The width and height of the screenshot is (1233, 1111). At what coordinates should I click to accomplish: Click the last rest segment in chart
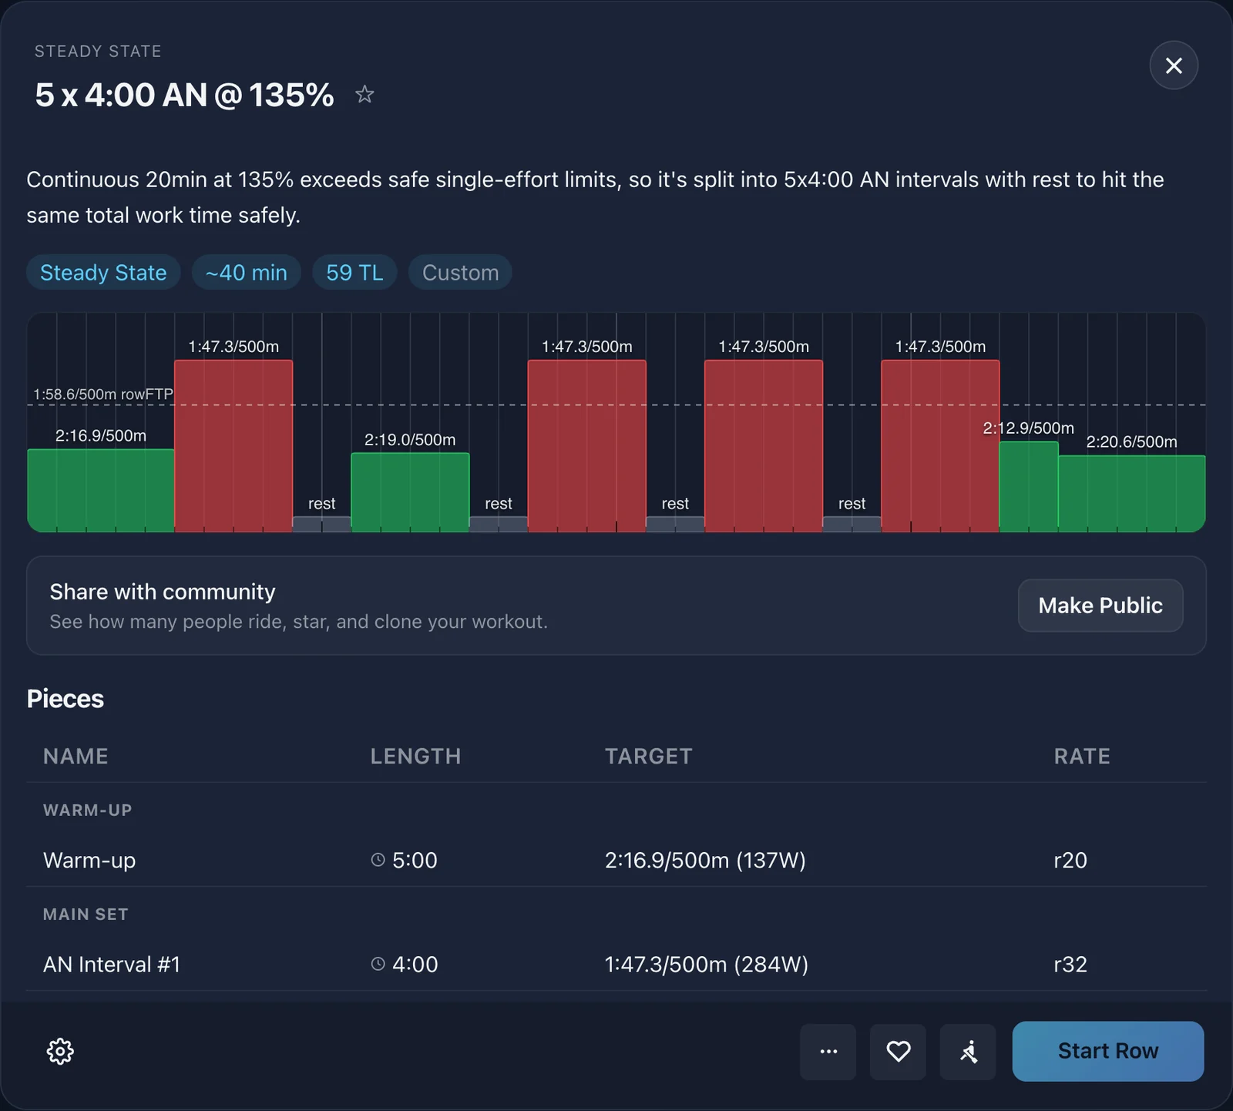[x=852, y=524]
